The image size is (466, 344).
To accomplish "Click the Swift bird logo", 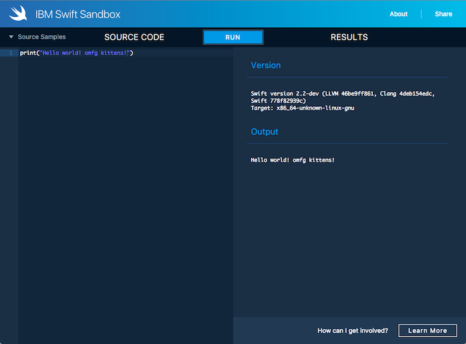I will (x=18, y=14).
